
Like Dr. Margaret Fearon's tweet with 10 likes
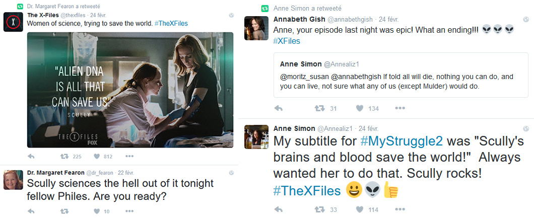coord(94,211)
